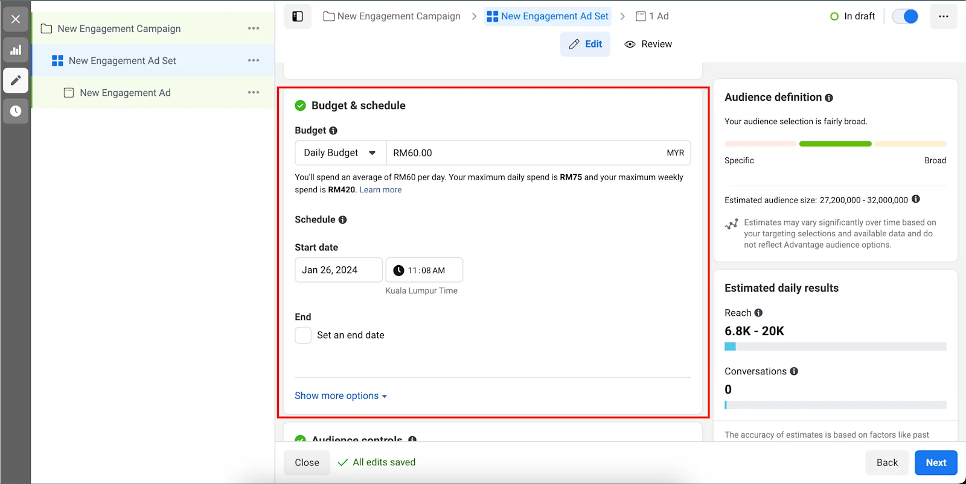Select New Engagement Ad in the tree

coord(153,92)
